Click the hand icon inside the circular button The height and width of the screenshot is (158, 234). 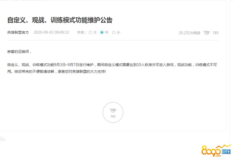click(x=113, y=110)
